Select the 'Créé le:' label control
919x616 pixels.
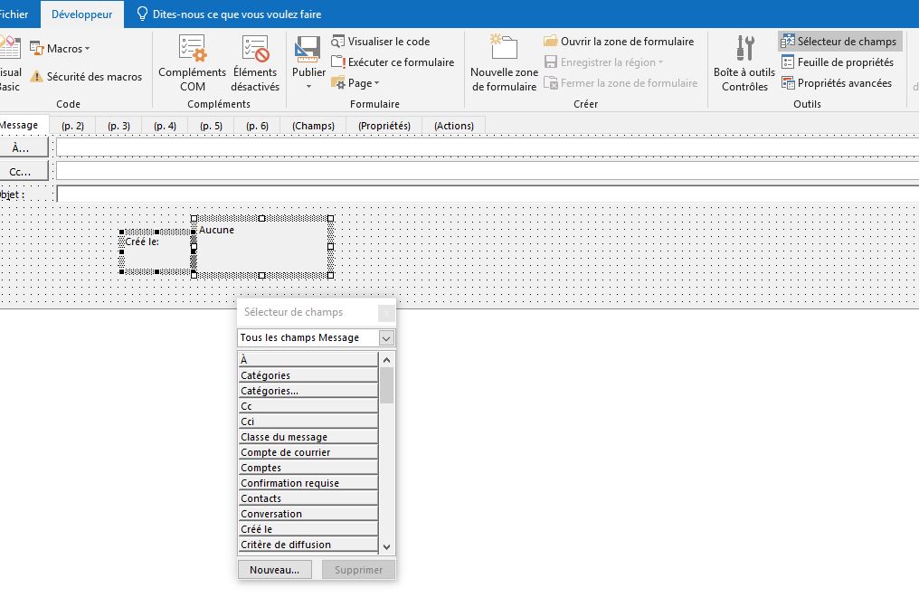pyautogui.click(x=157, y=252)
